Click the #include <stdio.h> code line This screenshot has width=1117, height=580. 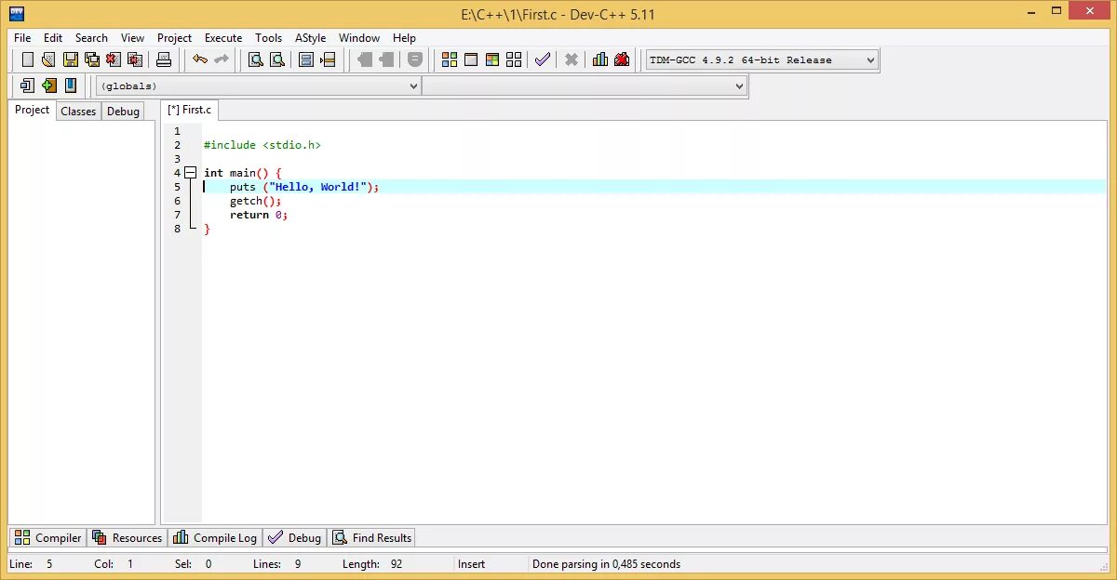pos(262,145)
